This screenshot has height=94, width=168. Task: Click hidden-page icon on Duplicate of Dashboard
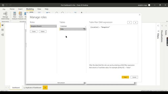[24, 88]
